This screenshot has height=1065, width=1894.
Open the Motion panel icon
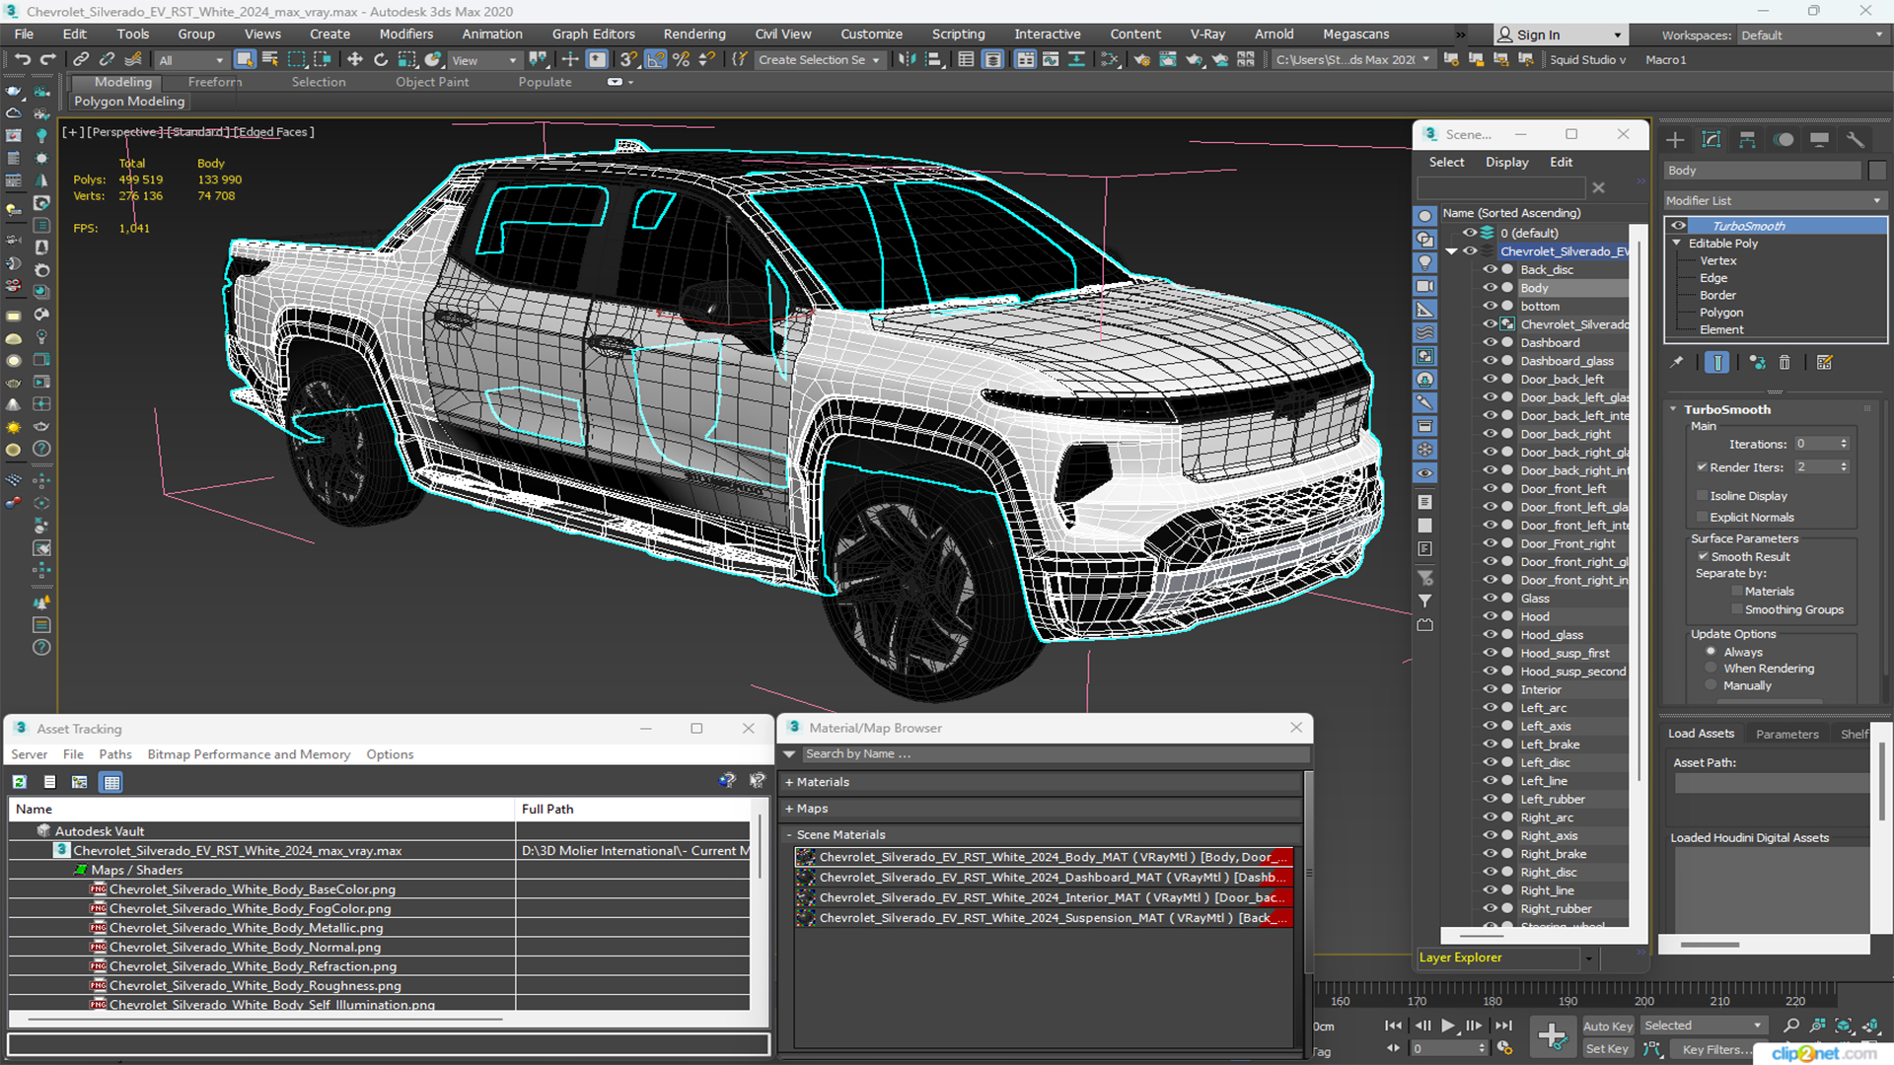(1784, 140)
